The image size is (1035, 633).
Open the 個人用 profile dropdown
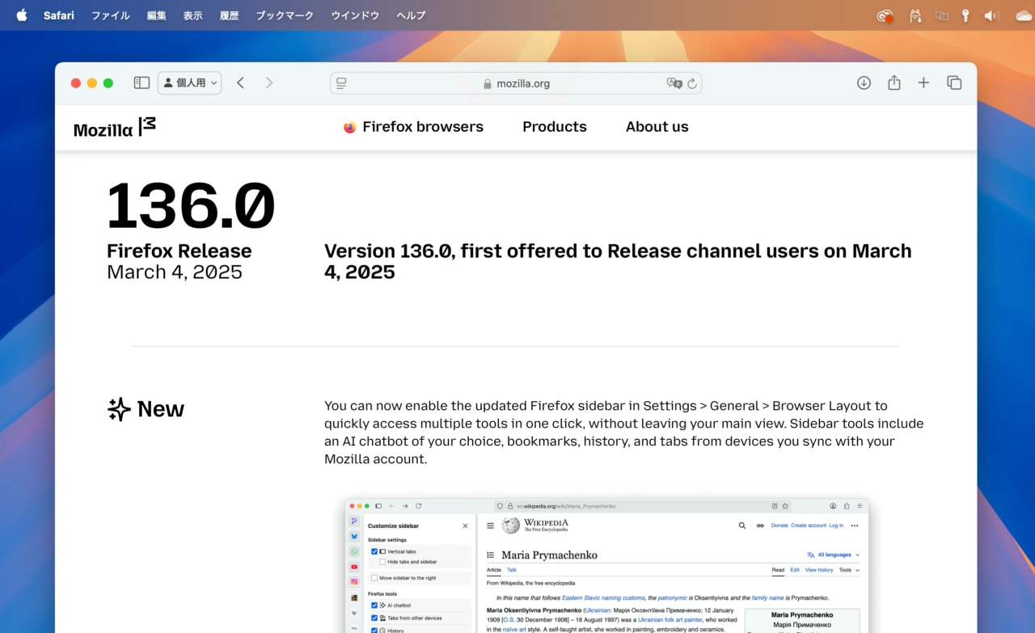190,82
